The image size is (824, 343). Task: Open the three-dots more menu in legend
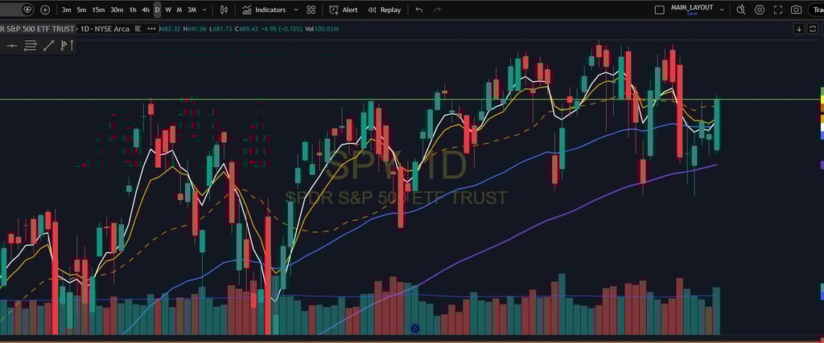tap(152, 29)
